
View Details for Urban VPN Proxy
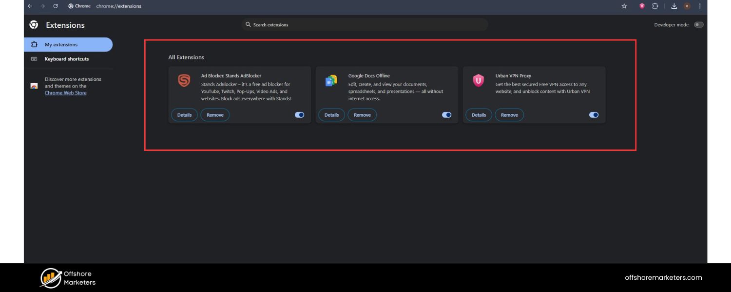[478, 115]
